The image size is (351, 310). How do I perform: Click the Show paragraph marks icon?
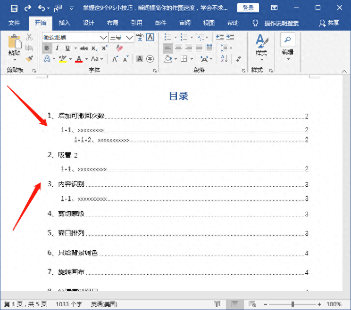coord(239,59)
